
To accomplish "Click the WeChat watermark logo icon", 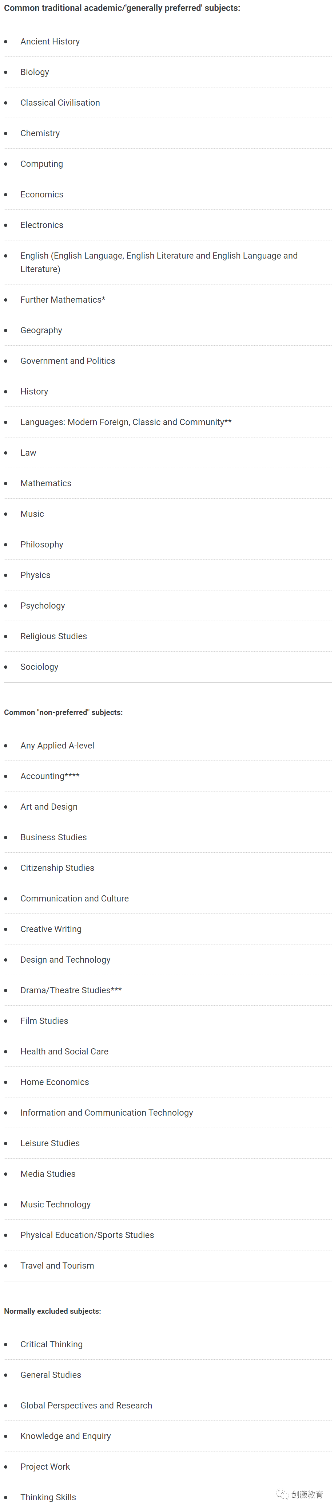I will [x=283, y=1494].
